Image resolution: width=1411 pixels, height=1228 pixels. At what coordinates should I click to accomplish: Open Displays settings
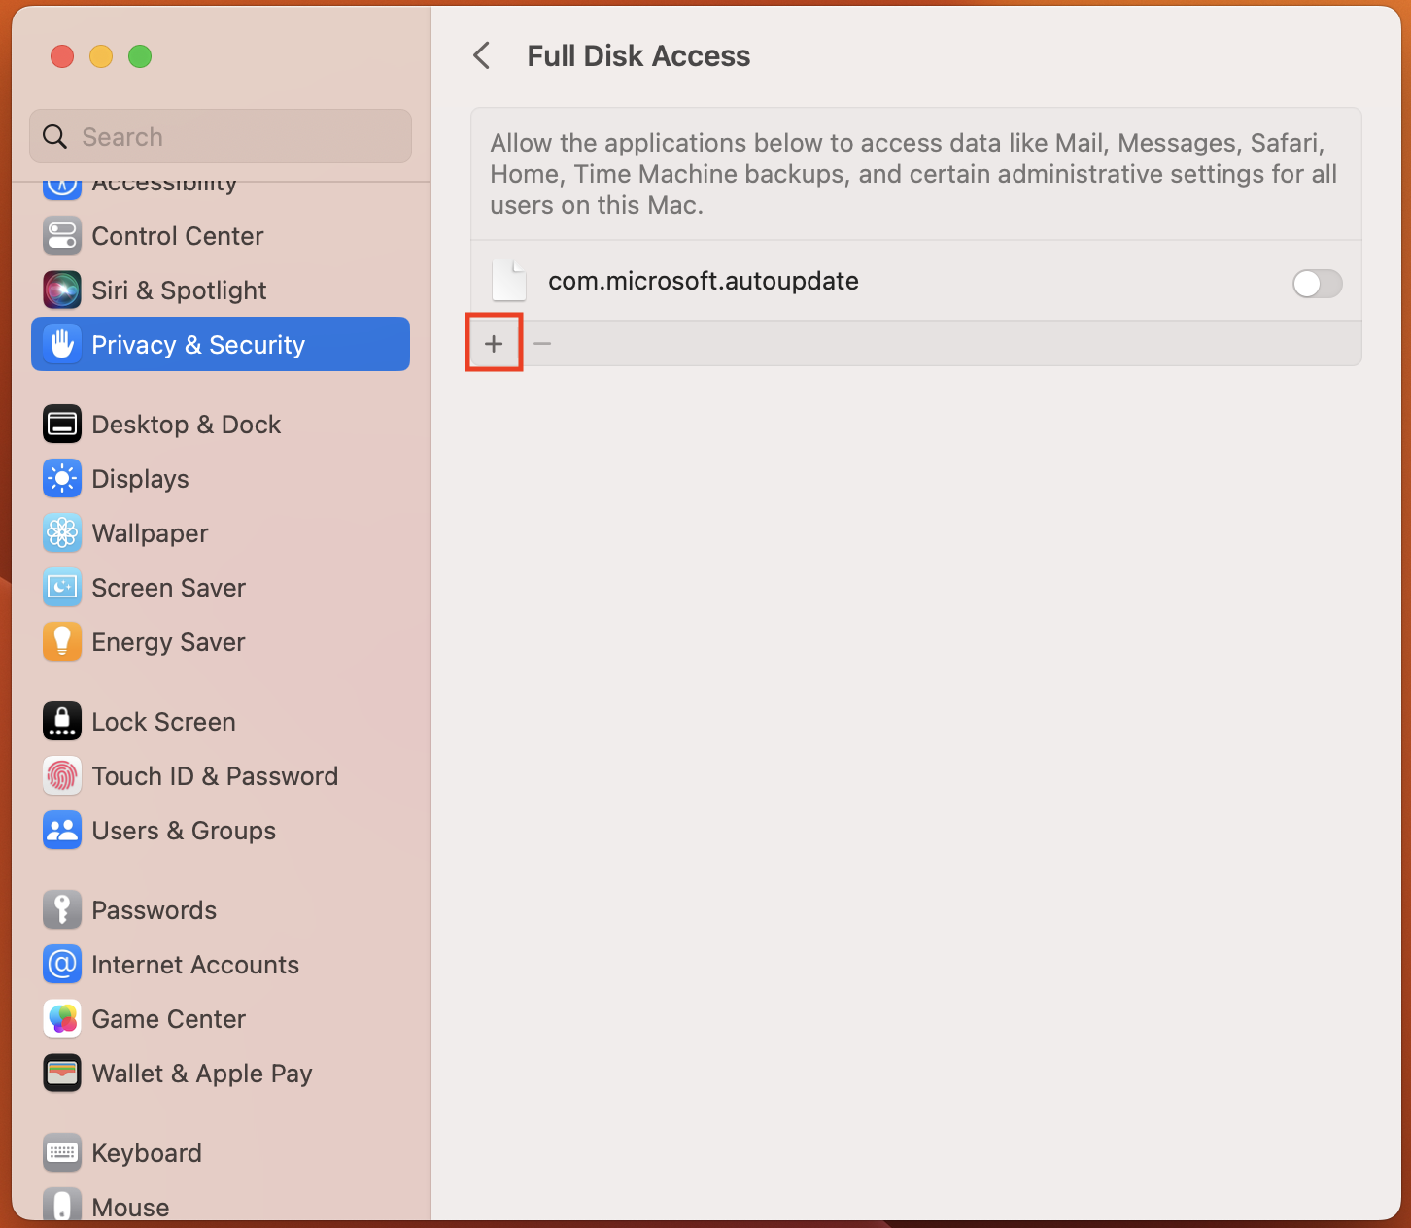141,479
